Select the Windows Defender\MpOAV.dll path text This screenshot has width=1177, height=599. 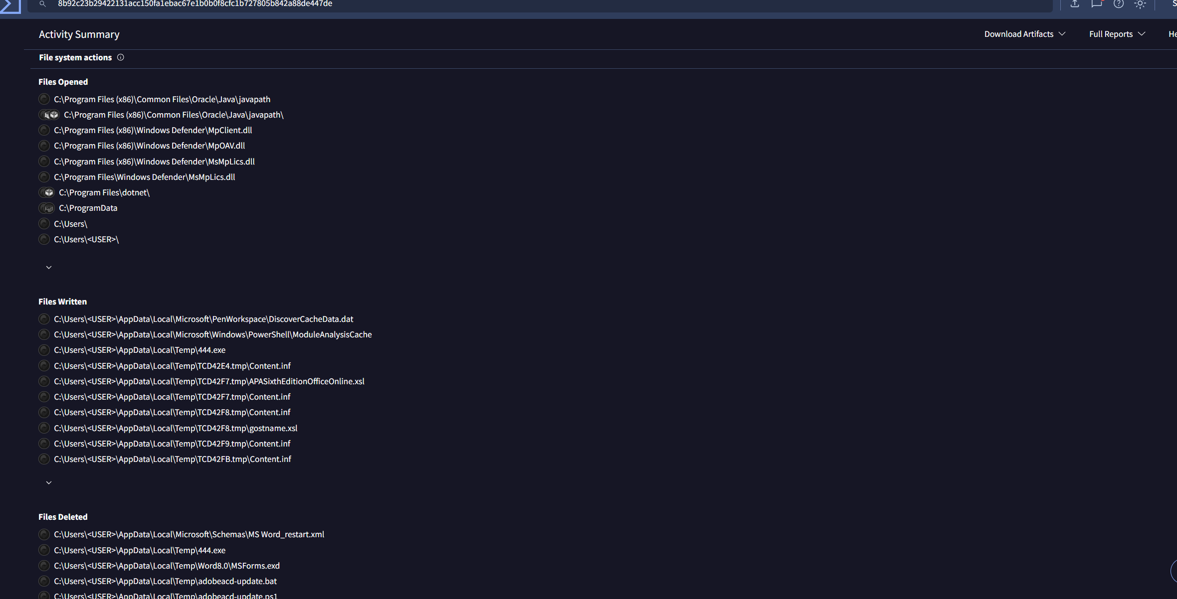click(150, 146)
